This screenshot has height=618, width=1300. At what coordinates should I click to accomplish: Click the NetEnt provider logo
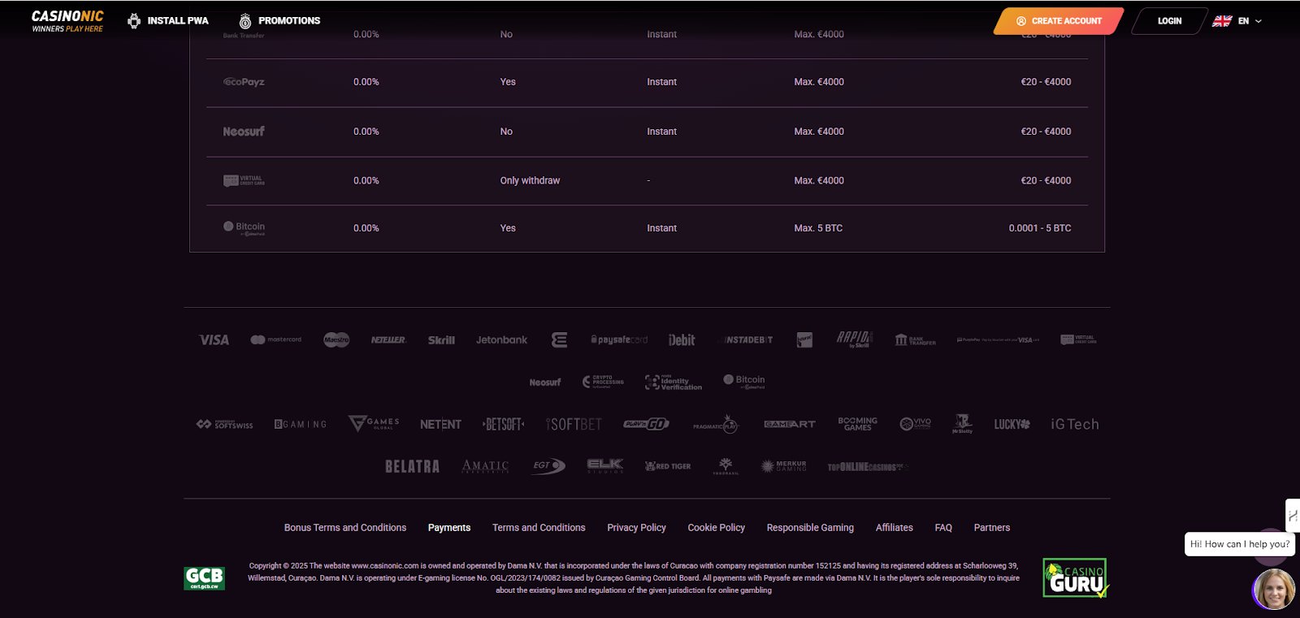[x=440, y=425]
